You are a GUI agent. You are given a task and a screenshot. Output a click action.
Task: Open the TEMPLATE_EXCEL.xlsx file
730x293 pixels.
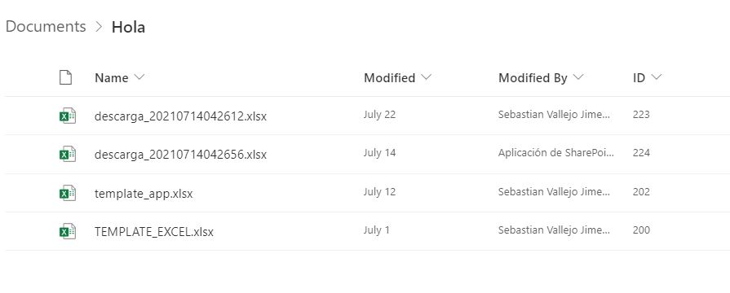tap(153, 231)
